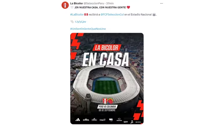This screenshot has width=223, height=125.
Task: Click the Peru flag emoji
Action: click(86, 14)
